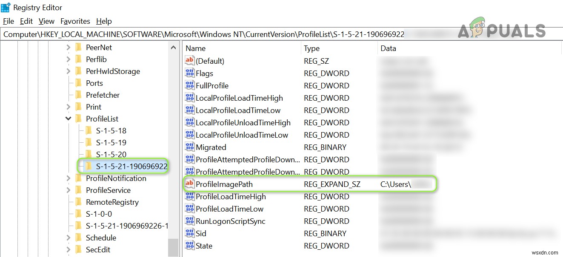Click the SecEdit folder icon
The height and width of the screenshot is (257, 563).
pos(78,250)
